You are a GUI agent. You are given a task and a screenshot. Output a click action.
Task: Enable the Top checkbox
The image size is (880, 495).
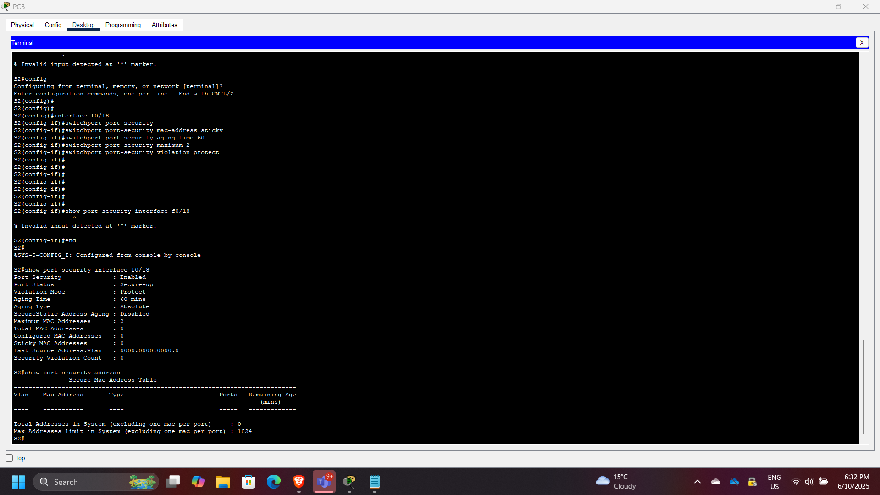pyautogui.click(x=9, y=458)
